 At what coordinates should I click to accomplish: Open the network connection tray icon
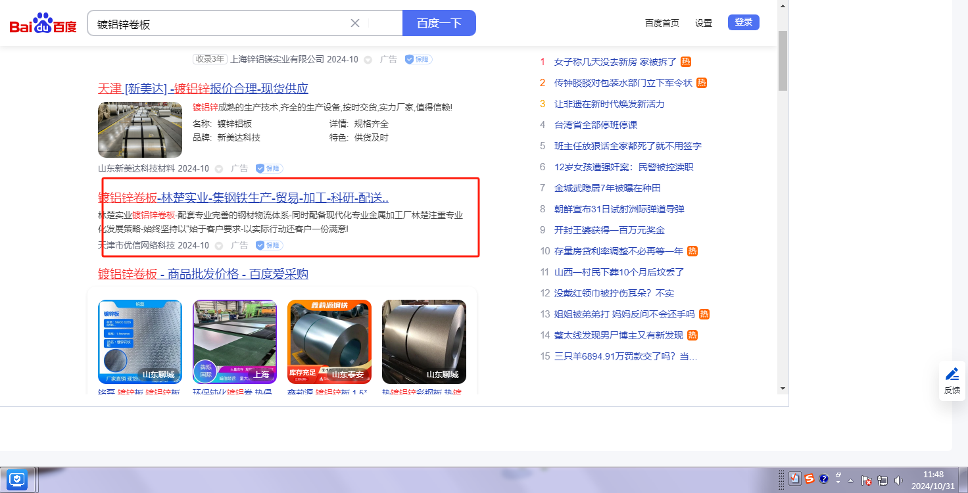883,481
